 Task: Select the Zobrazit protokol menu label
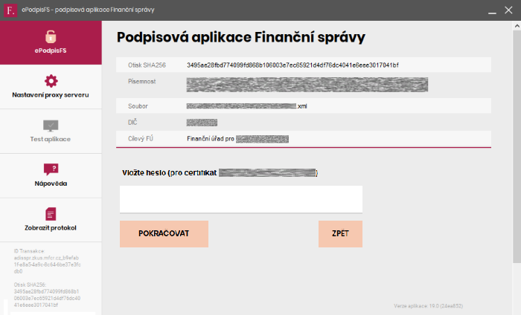(x=51, y=228)
